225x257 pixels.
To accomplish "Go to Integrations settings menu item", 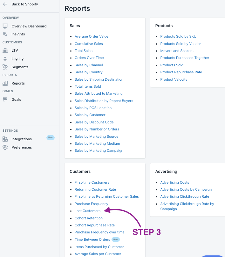I will click(22, 139).
